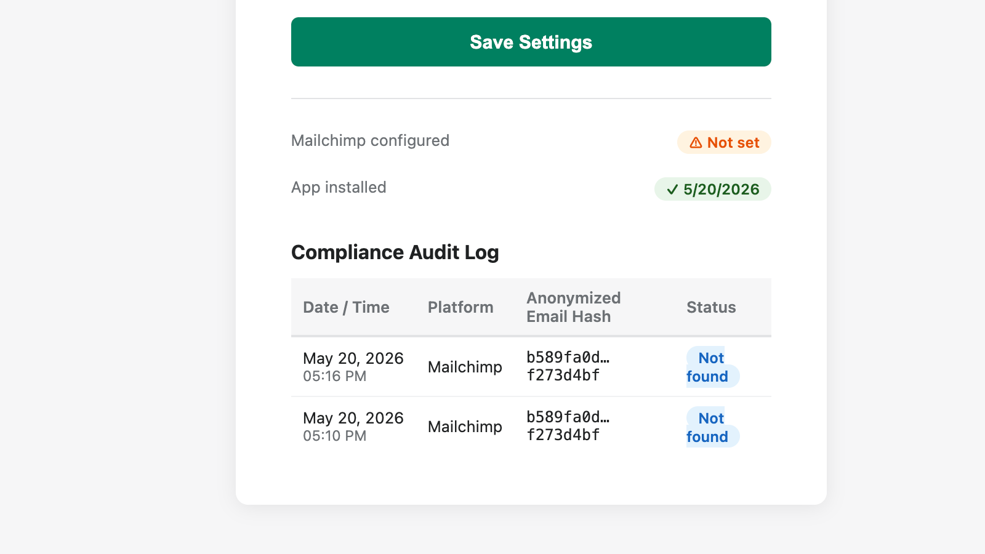985x554 pixels.
Task: Click the Not found badge in 05:16 PM row
Action: tap(712, 367)
